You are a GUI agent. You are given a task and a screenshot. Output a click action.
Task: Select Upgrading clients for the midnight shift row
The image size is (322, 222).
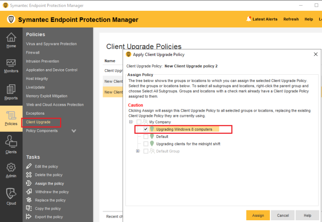(188, 144)
